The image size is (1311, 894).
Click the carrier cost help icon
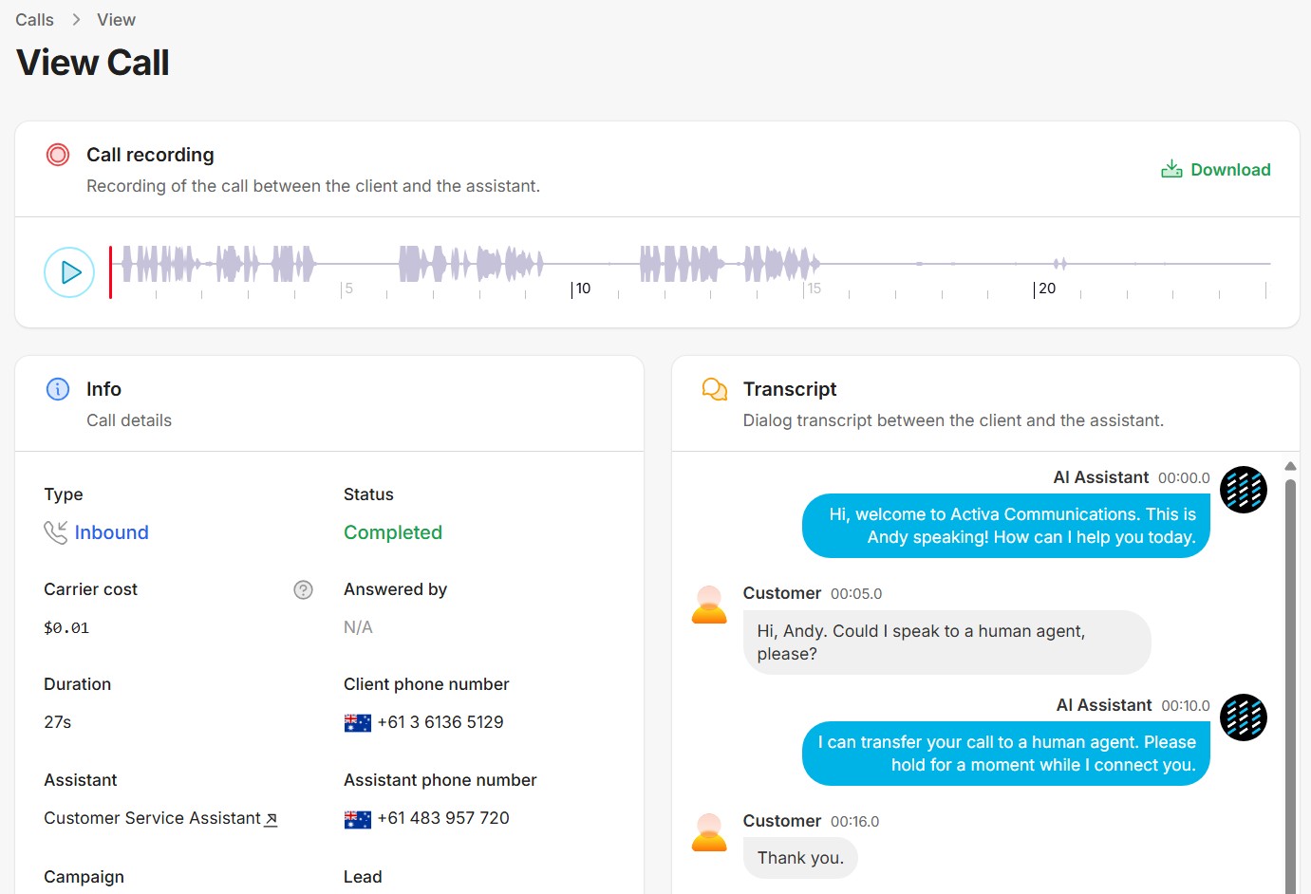(303, 590)
